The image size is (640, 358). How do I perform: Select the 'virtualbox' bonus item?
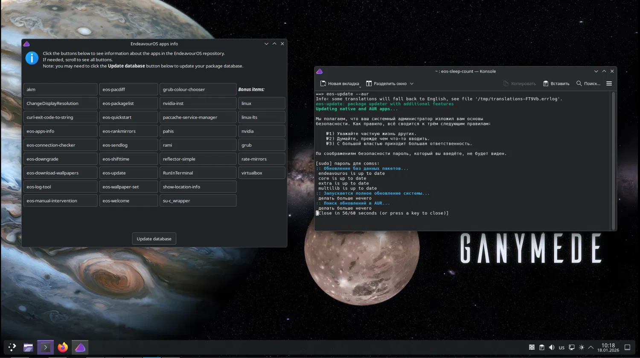(x=262, y=173)
